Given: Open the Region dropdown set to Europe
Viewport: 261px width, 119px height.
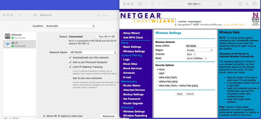Looking at the screenshot, I should coord(199,50).
